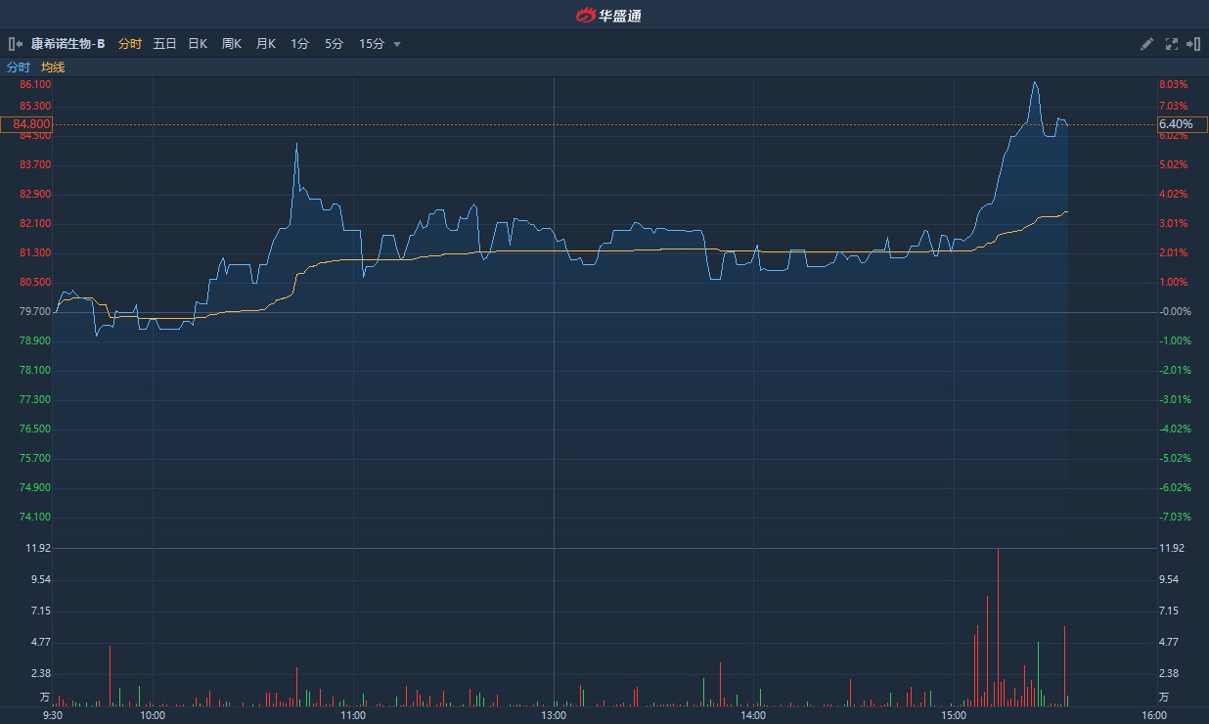
Task: Click the 14:00 time axis label
Action: click(x=753, y=715)
